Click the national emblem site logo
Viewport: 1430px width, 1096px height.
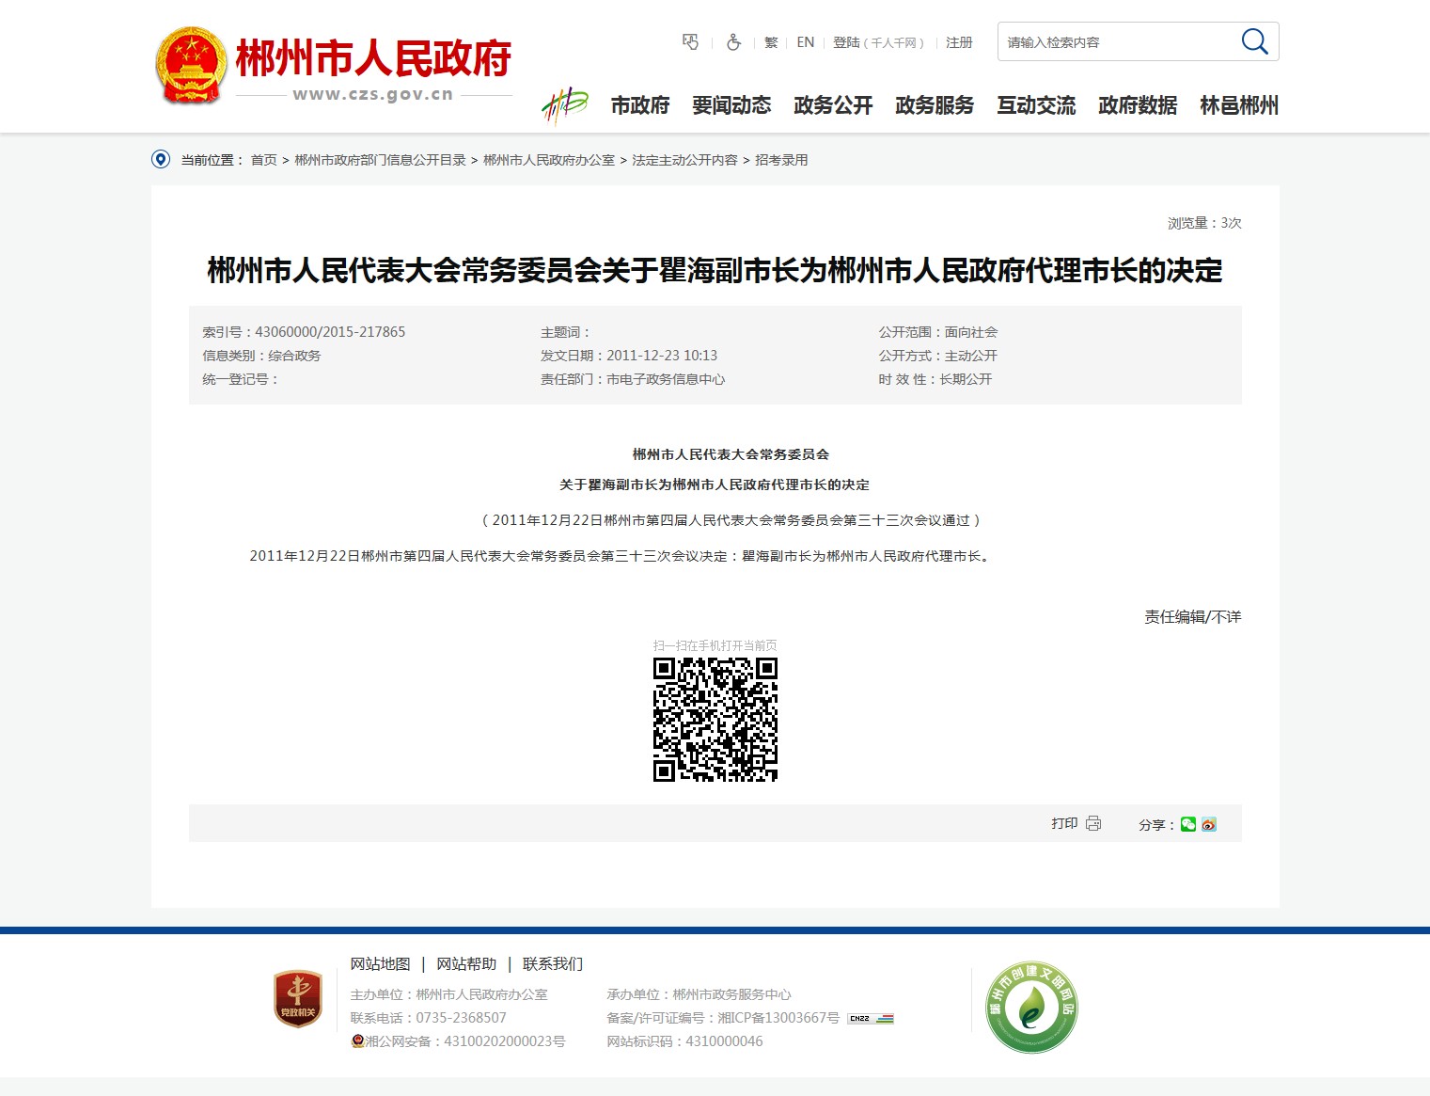191,65
